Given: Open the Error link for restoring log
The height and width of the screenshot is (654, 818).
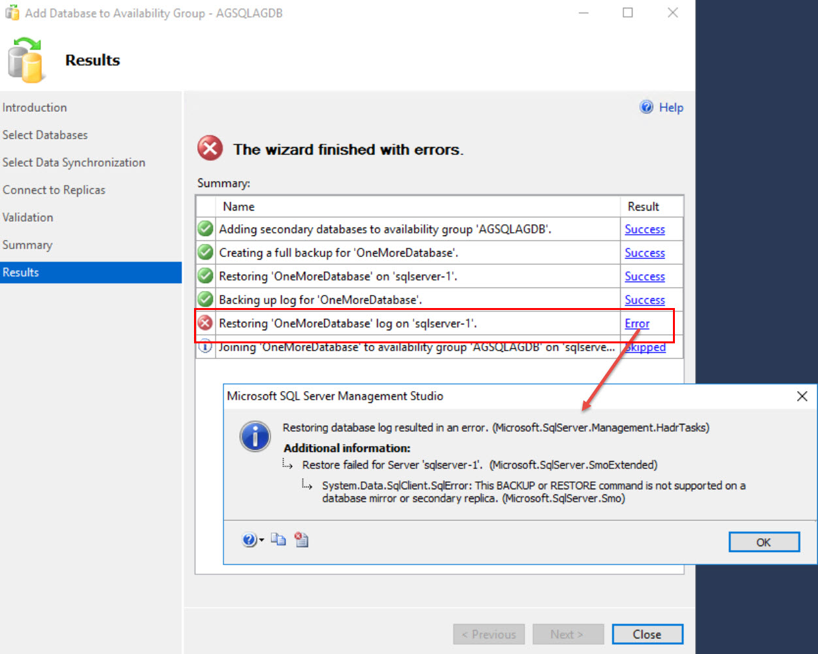Looking at the screenshot, I should point(637,324).
